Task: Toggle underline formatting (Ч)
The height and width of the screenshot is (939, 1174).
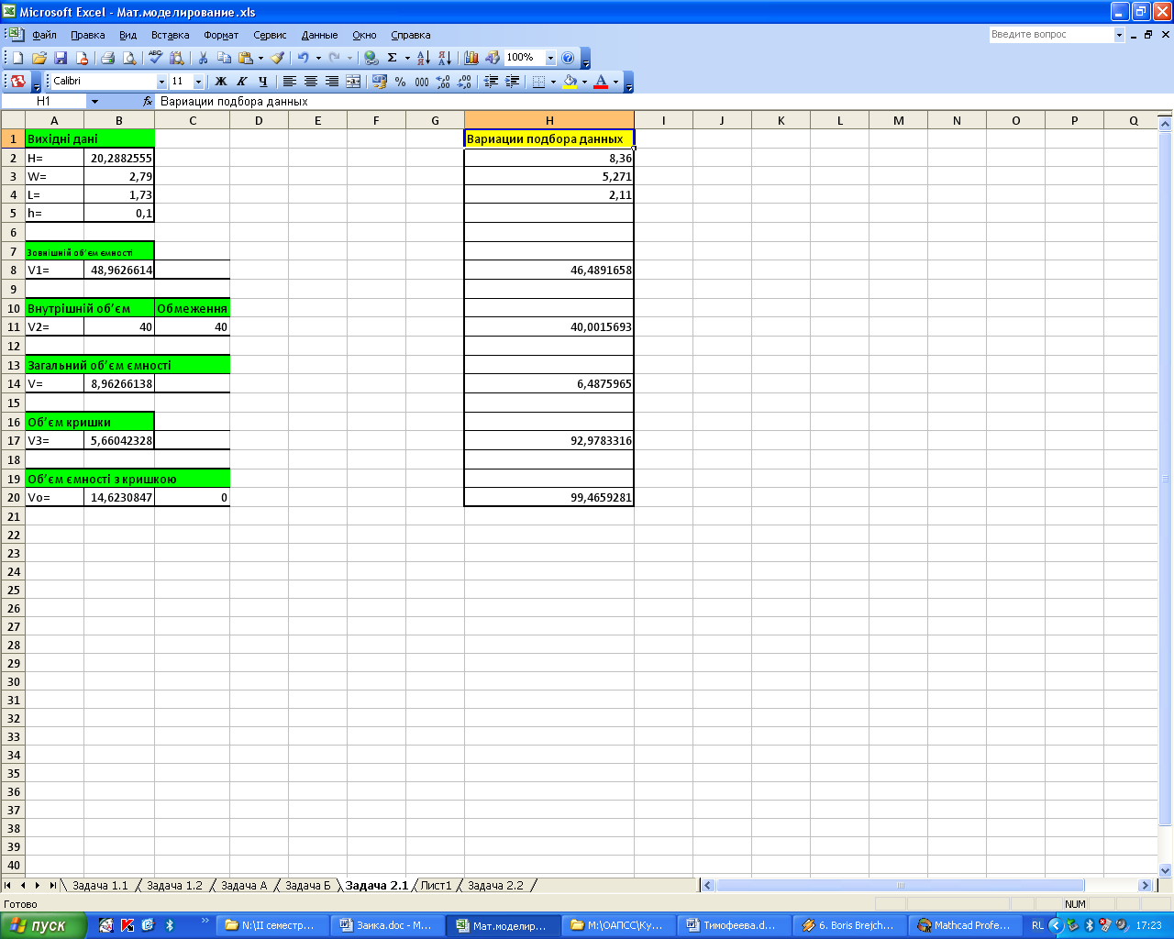Action: click(263, 82)
